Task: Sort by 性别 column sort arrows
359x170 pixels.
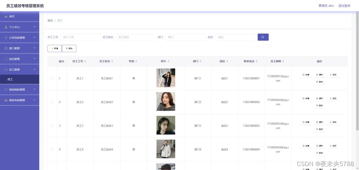Action: 136,61
